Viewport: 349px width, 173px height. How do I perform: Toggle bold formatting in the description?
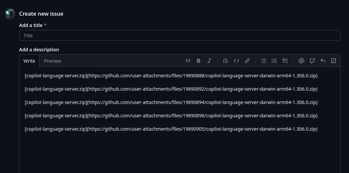199,61
